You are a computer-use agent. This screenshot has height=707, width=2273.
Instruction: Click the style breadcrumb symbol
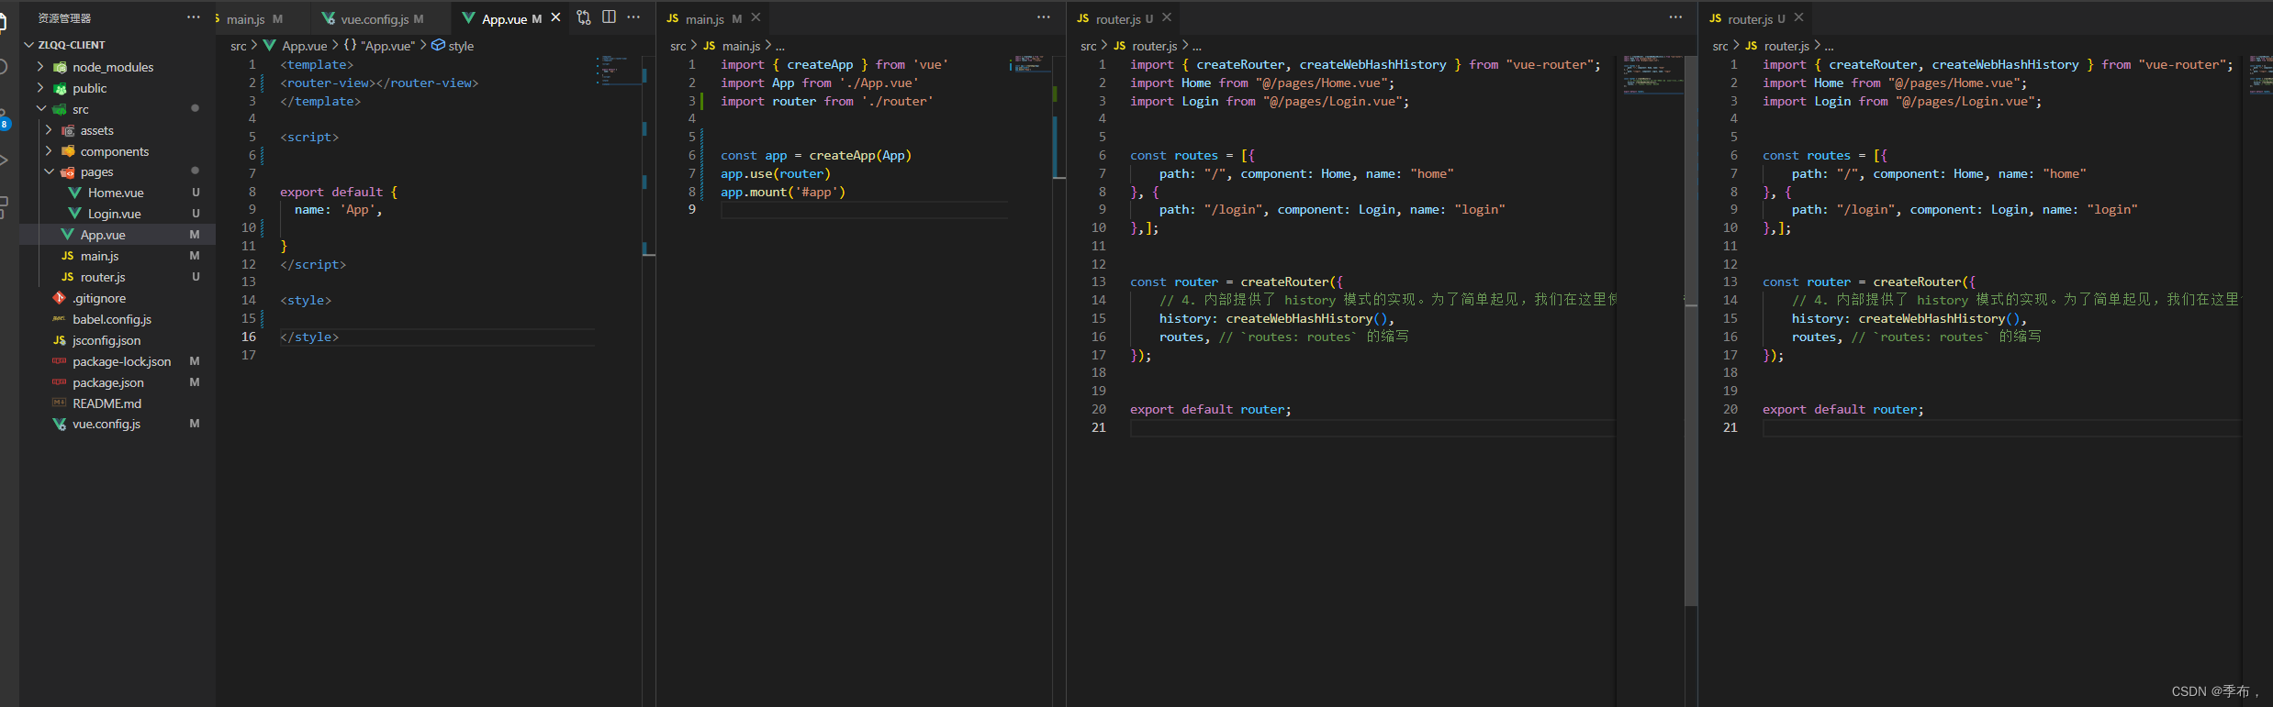click(x=453, y=46)
